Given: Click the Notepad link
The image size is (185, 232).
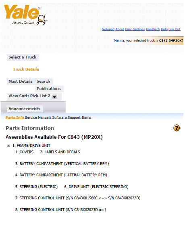Looking at the screenshot, I should pos(108,29).
